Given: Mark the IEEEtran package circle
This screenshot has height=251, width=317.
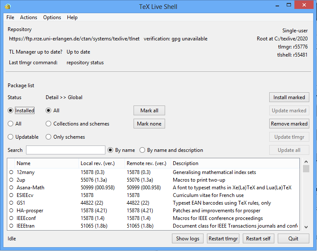Looking at the screenshot, I should point(12,226).
